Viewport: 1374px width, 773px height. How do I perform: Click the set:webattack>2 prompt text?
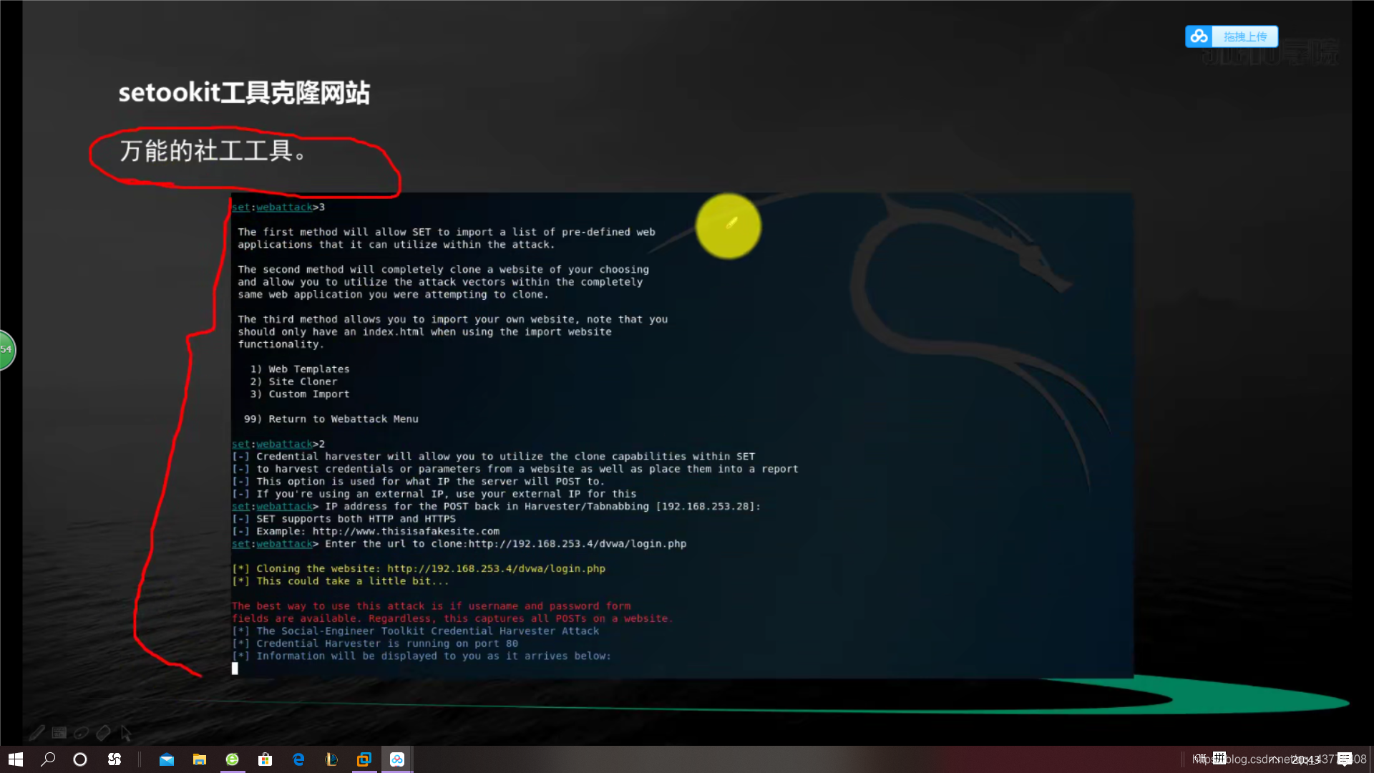[x=278, y=444]
